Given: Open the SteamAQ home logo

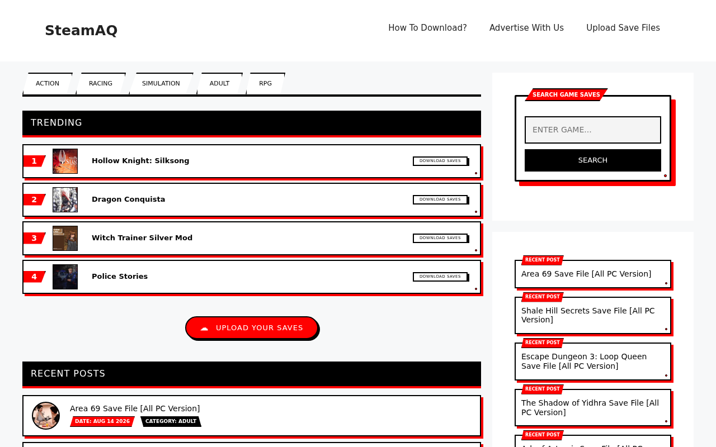Looking at the screenshot, I should click(x=81, y=31).
